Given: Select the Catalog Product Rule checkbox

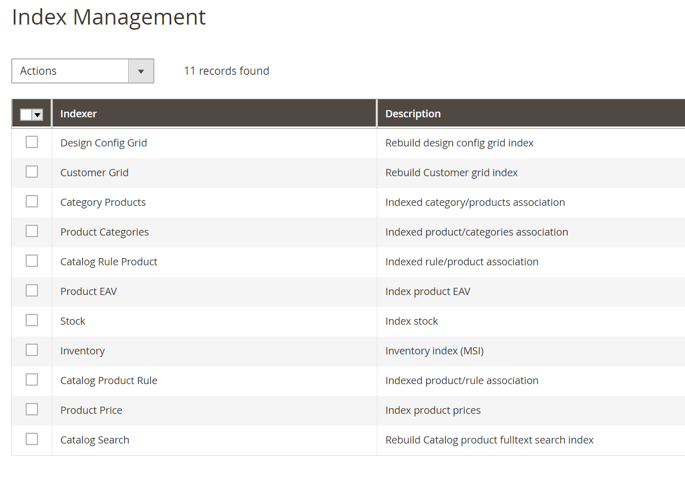Looking at the screenshot, I should [32, 379].
